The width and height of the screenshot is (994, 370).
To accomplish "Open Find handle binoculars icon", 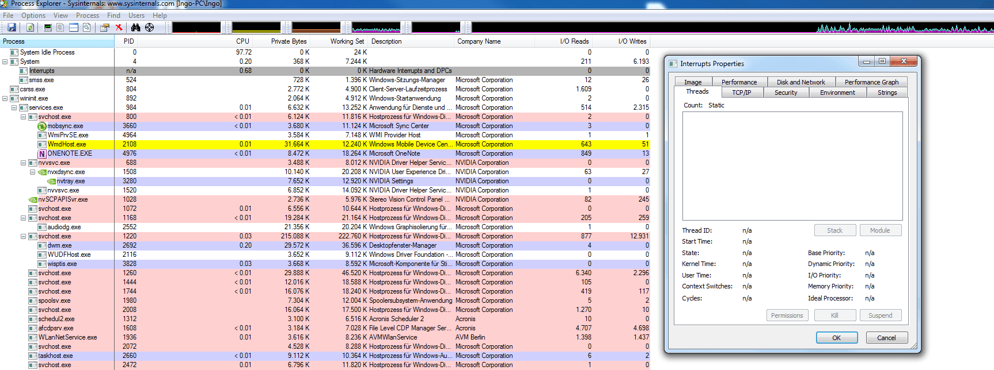I will pyautogui.click(x=136, y=27).
